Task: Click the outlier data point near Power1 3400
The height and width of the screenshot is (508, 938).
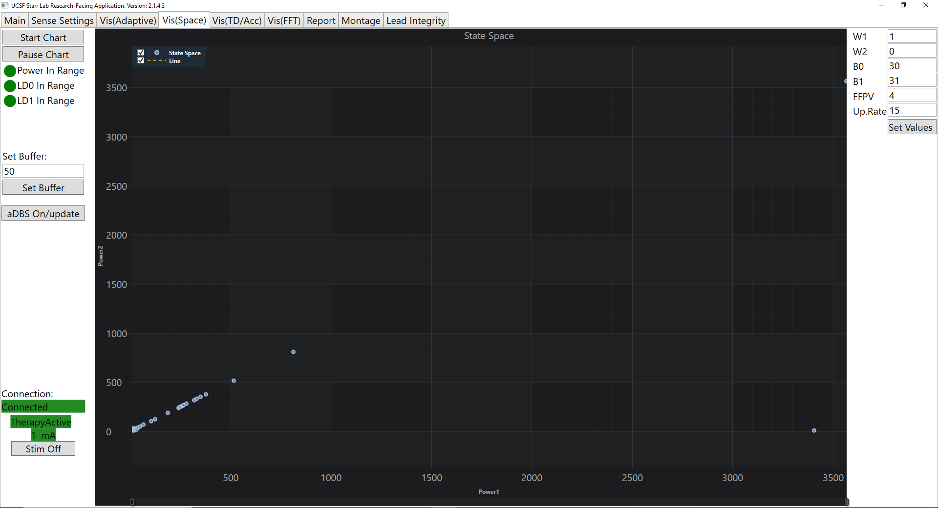Action: [814, 430]
